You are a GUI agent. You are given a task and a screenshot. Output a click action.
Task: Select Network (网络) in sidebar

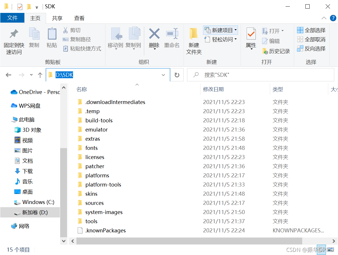click(x=20, y=226)
